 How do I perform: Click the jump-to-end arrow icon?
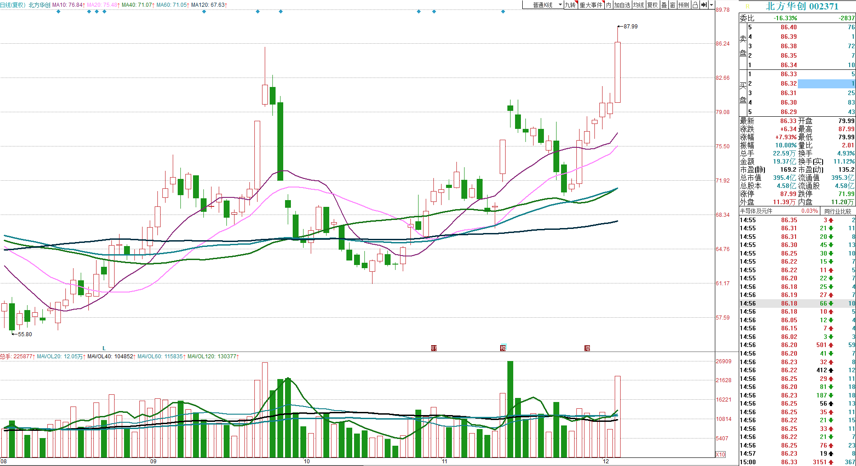(x=704, y=5)
